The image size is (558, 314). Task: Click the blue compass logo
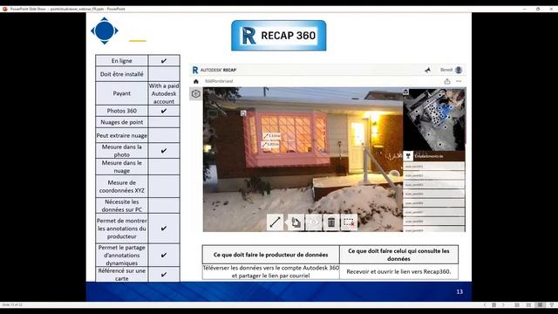tap(105, 31)
